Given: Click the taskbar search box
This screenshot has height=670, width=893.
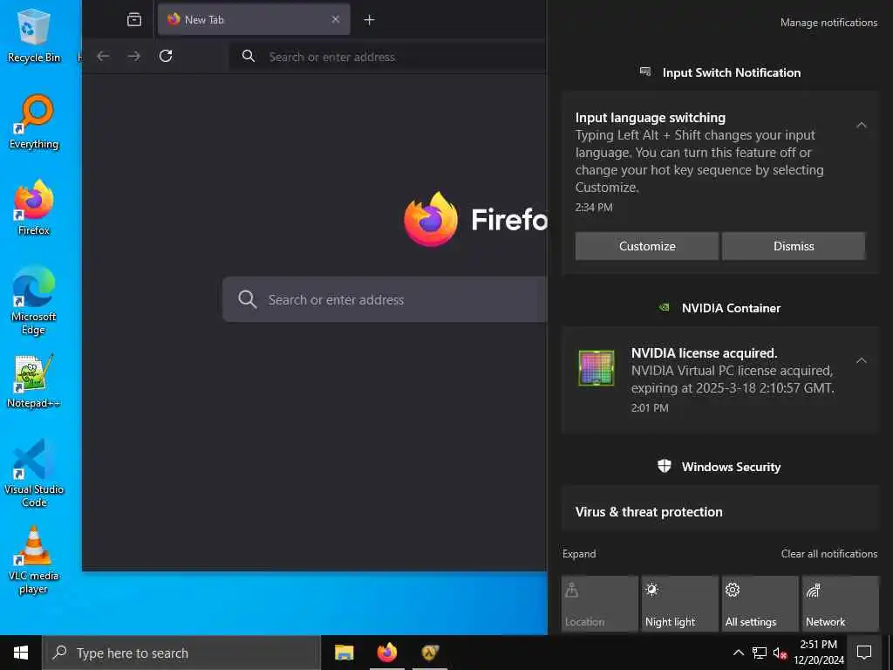Looking at the screenshot, I should click(181, 653).
